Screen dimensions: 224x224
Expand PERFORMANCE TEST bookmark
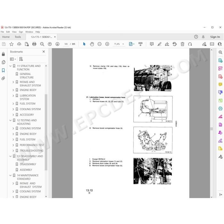tap(13, 145)
